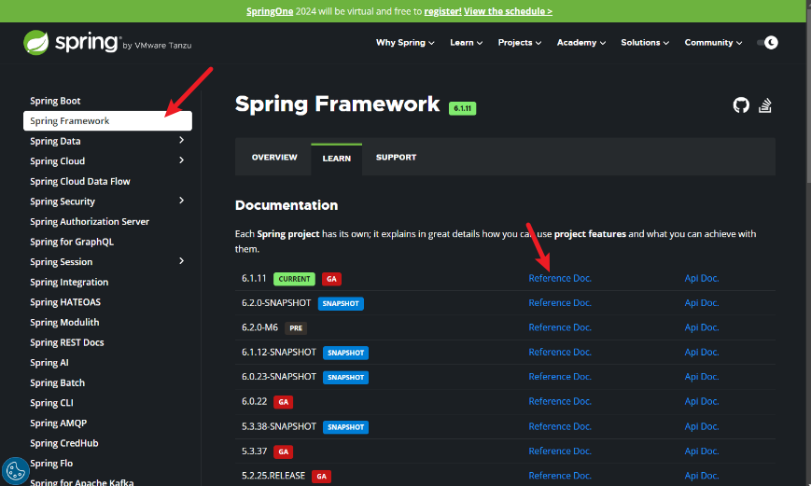
Task: Open Api Doc for 5.3.37
Action: click(702, 451)
